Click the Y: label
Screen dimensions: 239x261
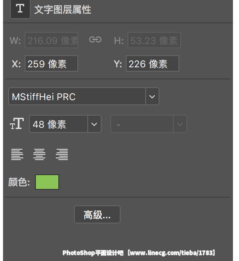pyautogui.click(x=118, y=64)
